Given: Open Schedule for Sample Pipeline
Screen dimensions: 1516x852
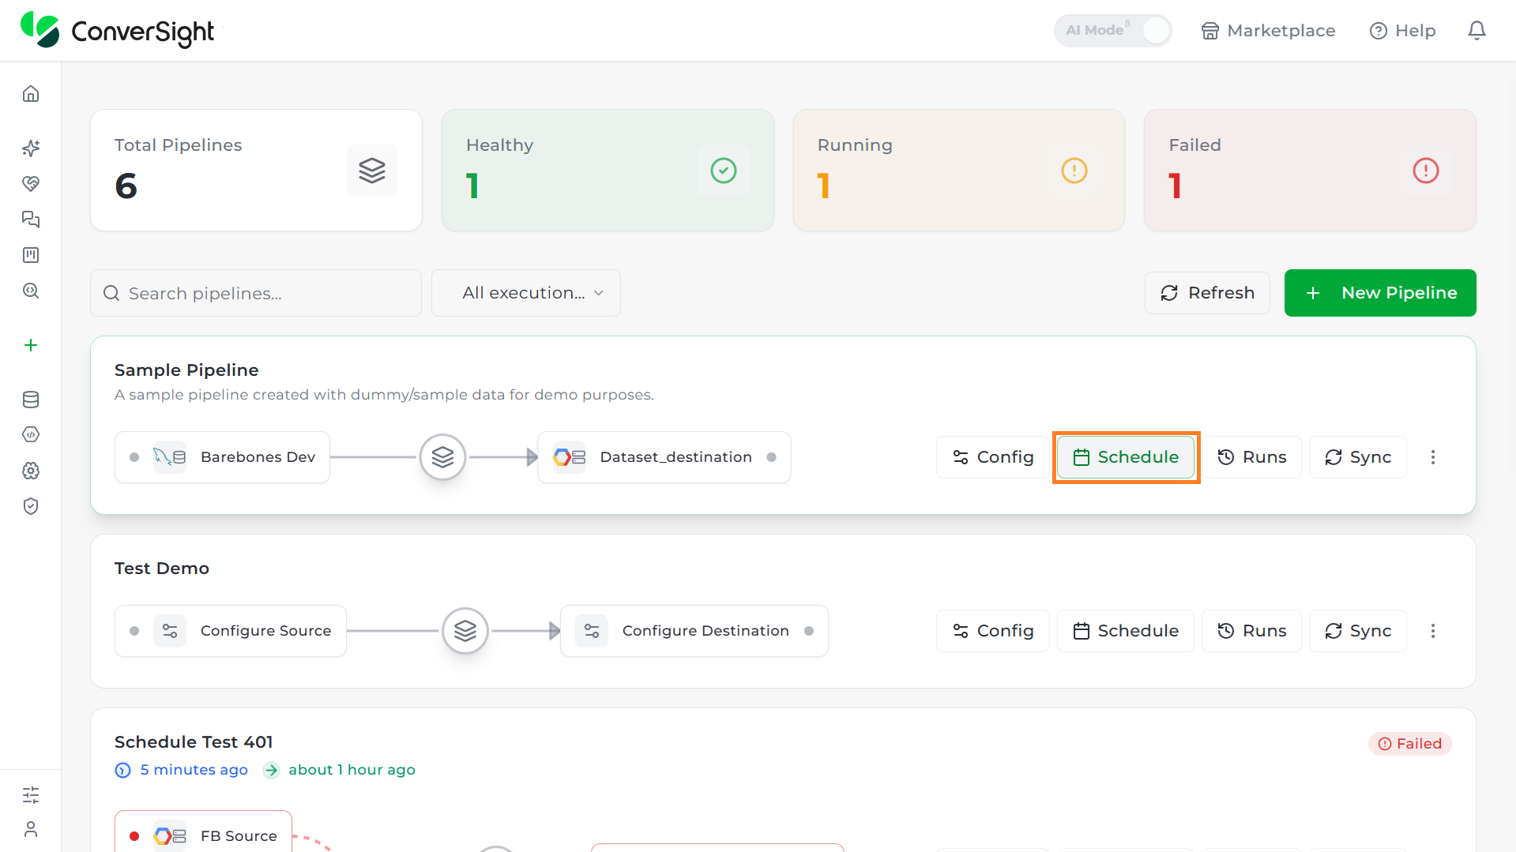Looking at the screenshot, I should (1126, 457).
